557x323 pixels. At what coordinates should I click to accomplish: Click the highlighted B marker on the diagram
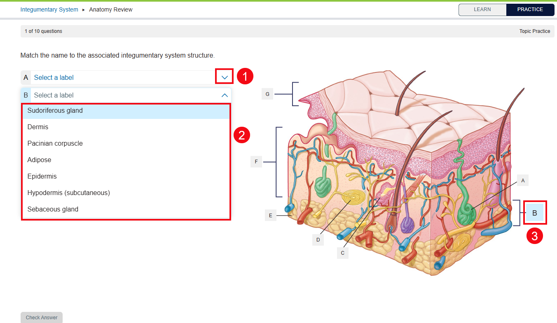pyautogui.click(x=535, y=213)
